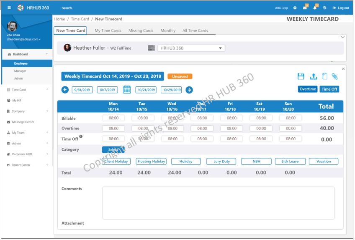Image resolution: width=355 pixels, height=240 pixels.
Task: Select Admin under Dashboard
Action: click(18, 78)
